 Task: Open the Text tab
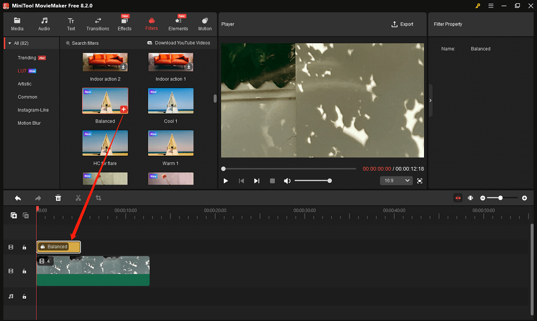point(71,25)
